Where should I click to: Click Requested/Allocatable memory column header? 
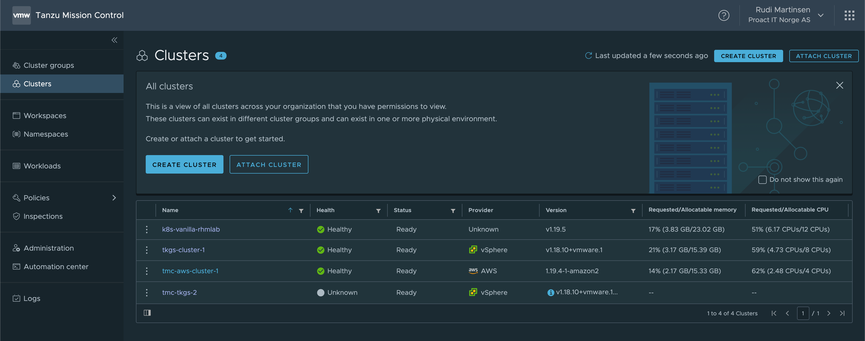click(693, 210)
